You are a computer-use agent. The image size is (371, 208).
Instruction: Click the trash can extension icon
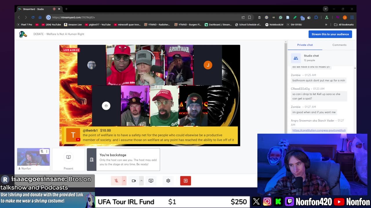click(x=259, y=17)
